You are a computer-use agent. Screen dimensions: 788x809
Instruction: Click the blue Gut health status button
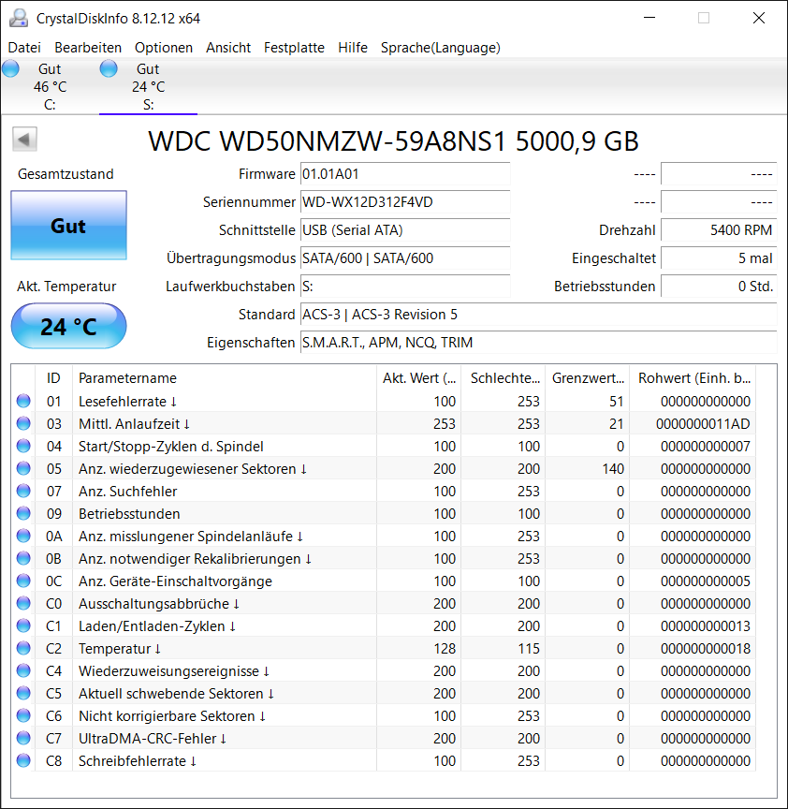point(68,225)
